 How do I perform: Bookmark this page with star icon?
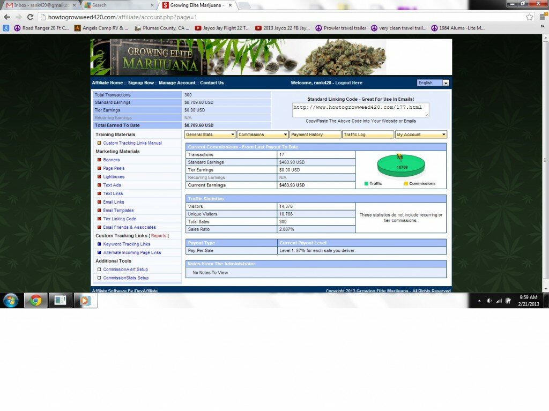pyautogui.click(x=529, y=17)
